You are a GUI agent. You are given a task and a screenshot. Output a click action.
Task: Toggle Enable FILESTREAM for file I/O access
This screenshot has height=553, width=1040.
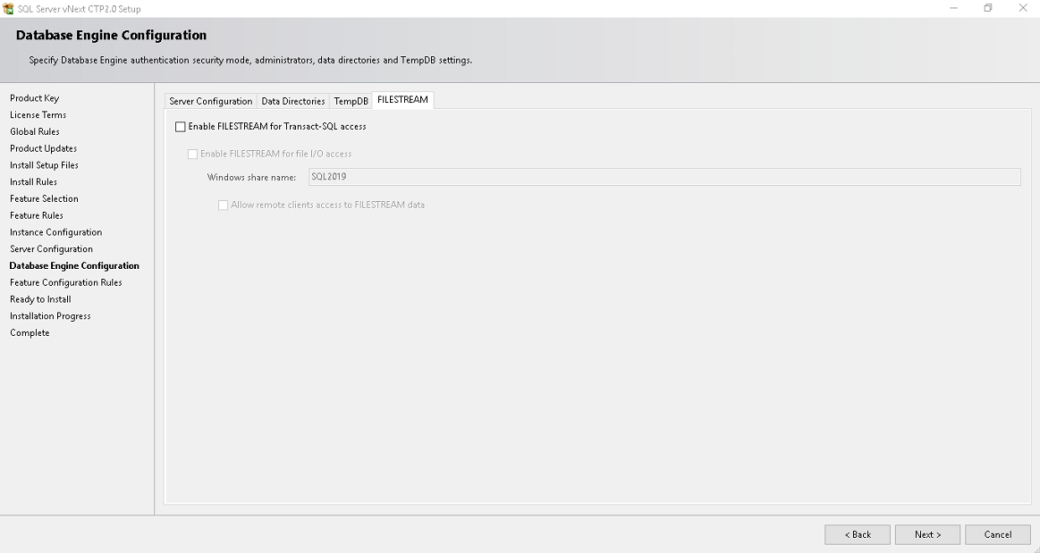tap(193, 155)
